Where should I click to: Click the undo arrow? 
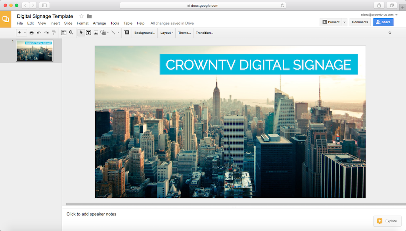pyautogui.click(x=39, y=32)
